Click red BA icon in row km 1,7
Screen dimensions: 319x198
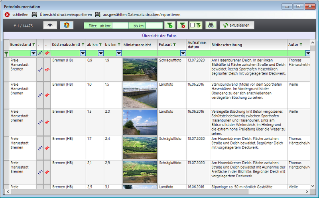47,148
